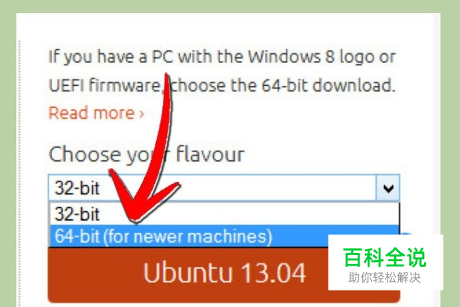
Task: Select the 32-bit list option
Action: [224, 214]
